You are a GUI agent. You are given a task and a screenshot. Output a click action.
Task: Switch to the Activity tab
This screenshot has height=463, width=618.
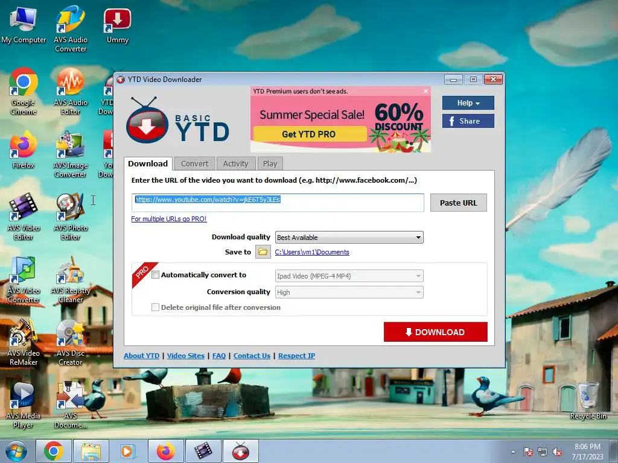click(x=236, y=164)
